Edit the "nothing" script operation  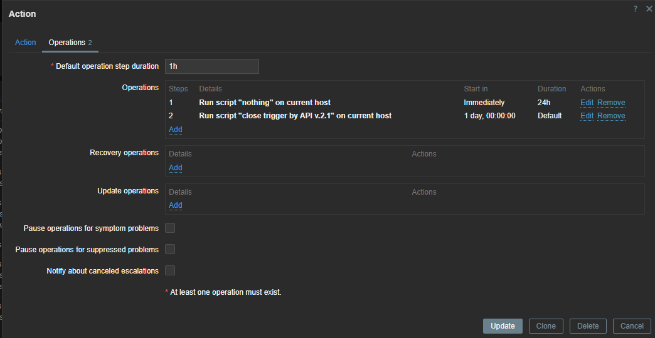[x=587, y=103]
